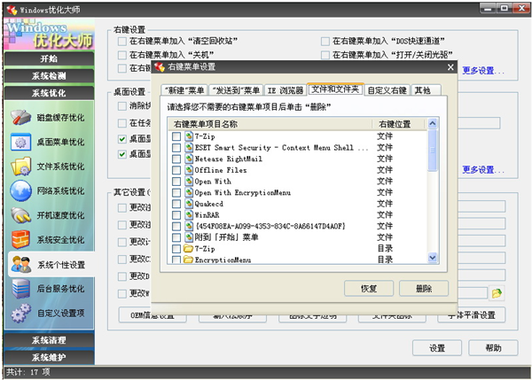
Task: Check the WinRAR checkbox
Action: click(176, 215)
